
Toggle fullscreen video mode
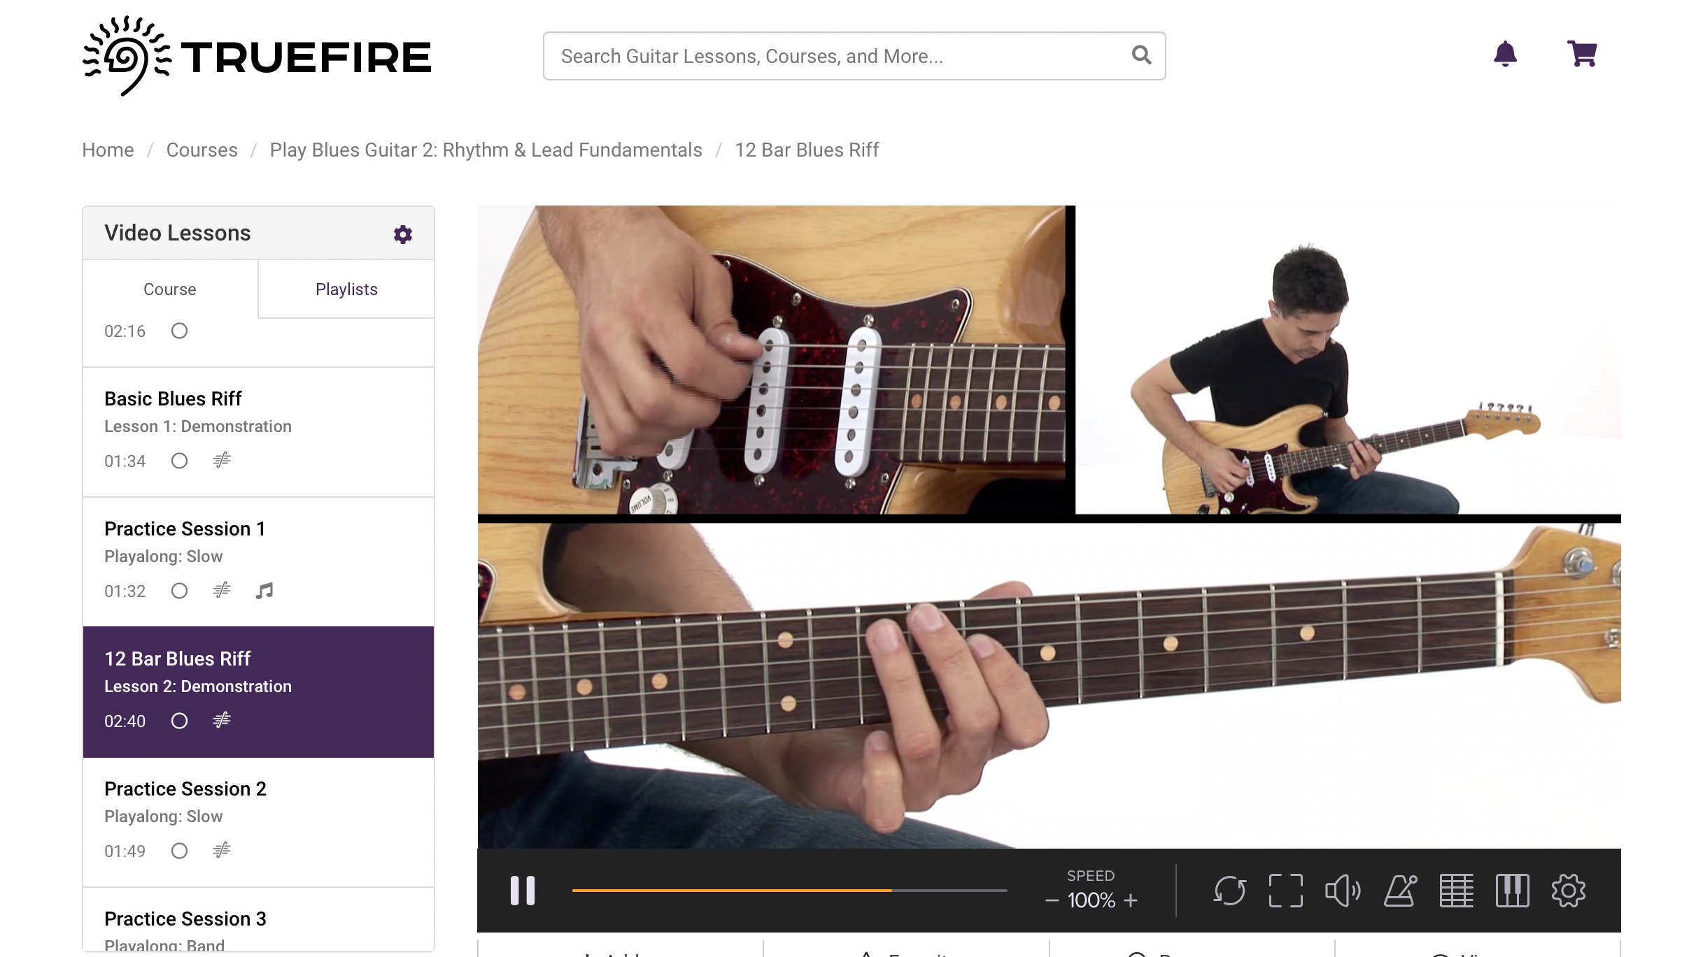click(1285, 891)
